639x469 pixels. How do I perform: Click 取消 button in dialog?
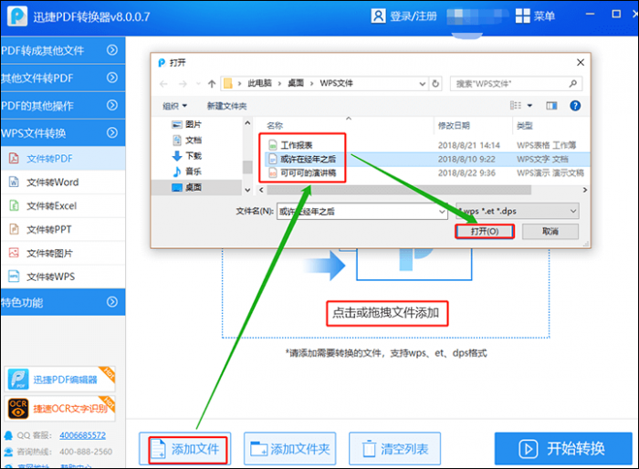tap(550, 232)
